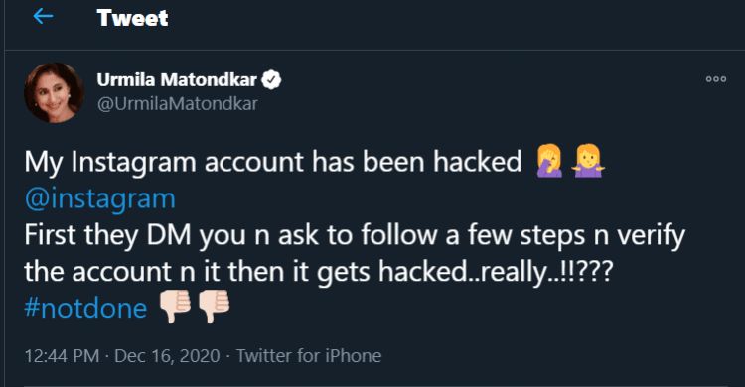Click the Tweet header title

[x=132, y=18]
